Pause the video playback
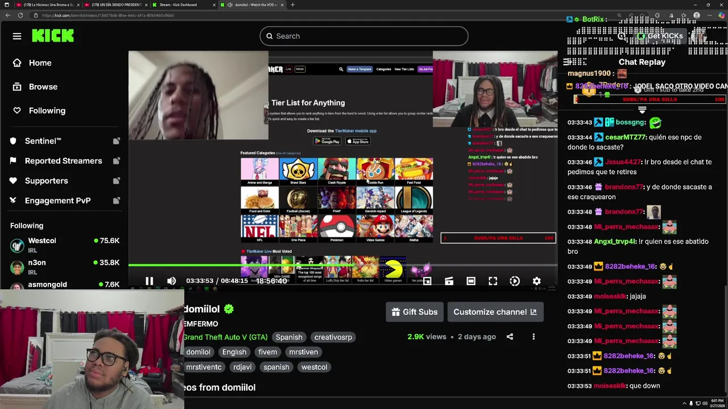The width and height of the screenshot is (728, 409). pyautogui.click(x=149, y=281)
